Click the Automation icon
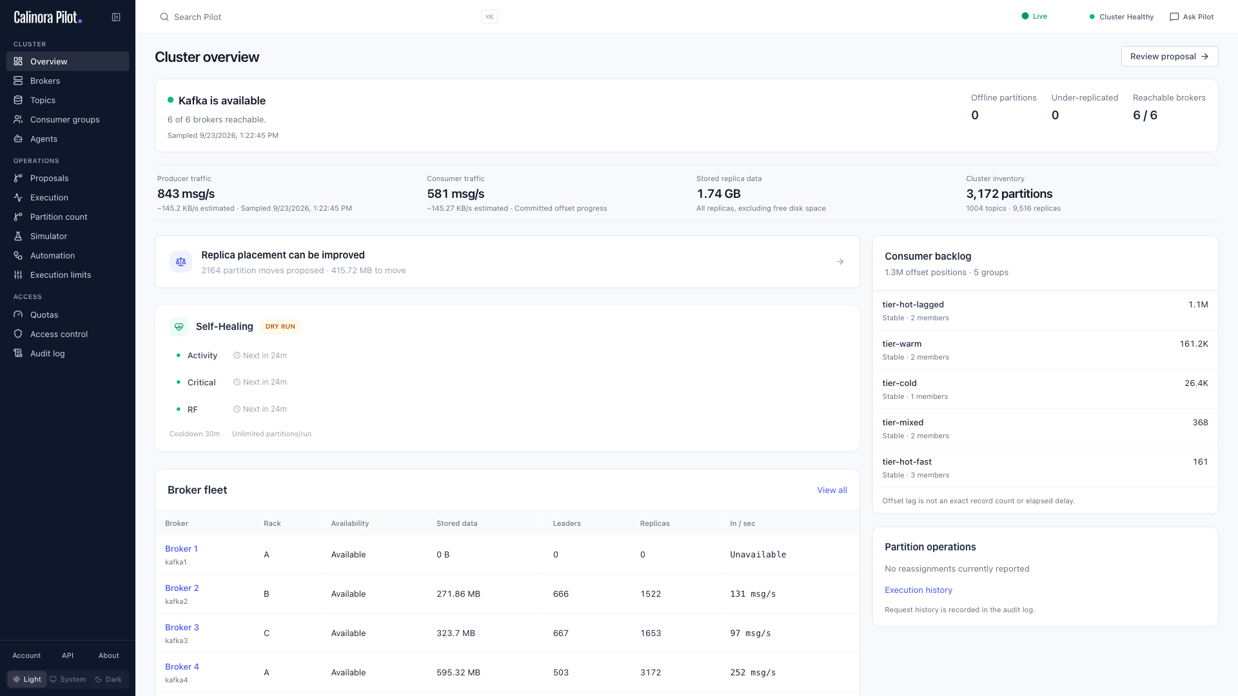 [x=18, y=255]
